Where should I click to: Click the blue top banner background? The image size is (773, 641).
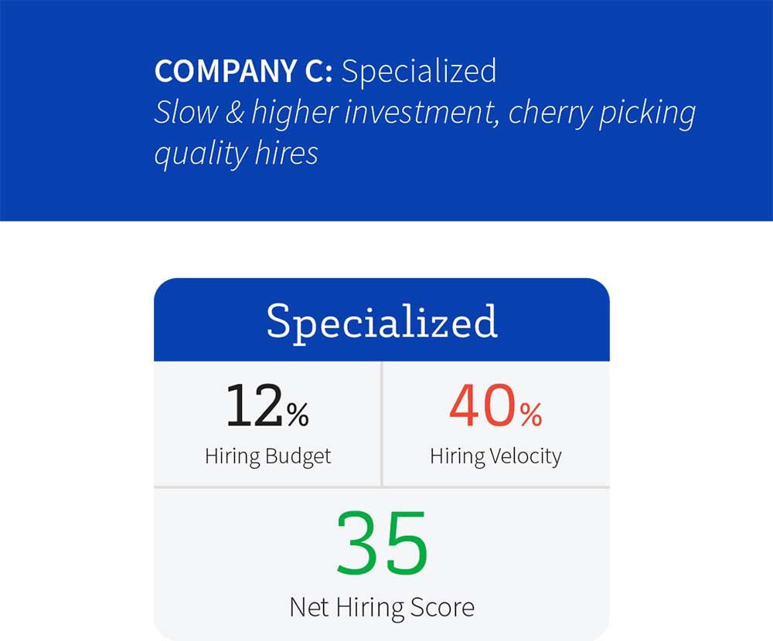pyautogui.click(x=386, y=110)
